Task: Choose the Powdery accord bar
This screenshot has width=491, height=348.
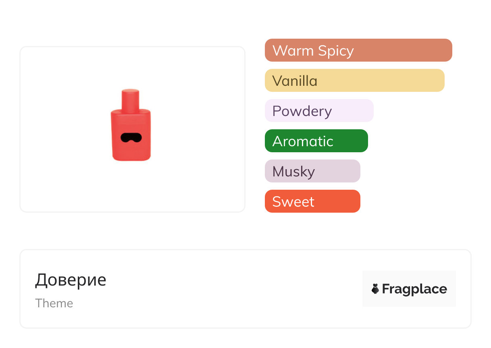Action: point(319,111)
